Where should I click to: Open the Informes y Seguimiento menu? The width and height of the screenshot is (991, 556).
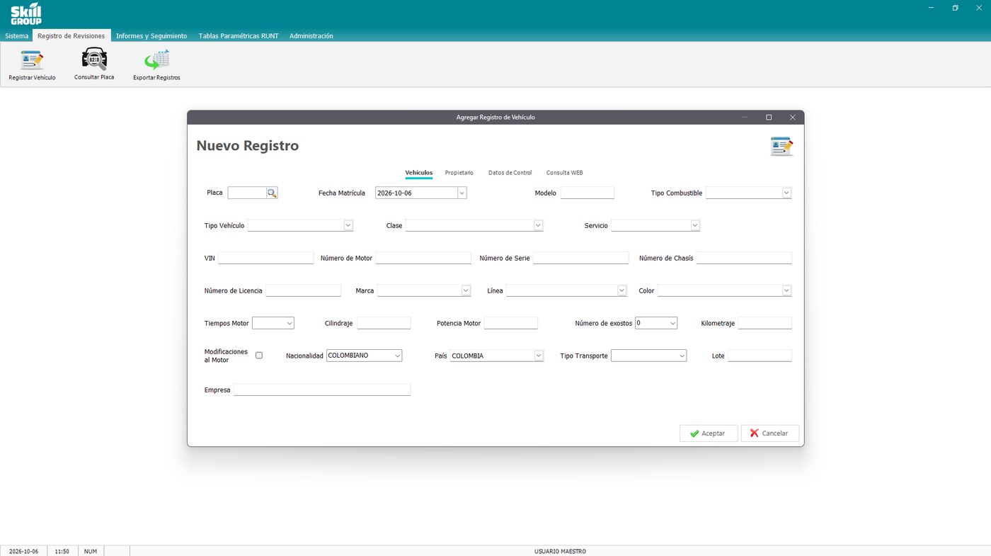pos(151,35)
